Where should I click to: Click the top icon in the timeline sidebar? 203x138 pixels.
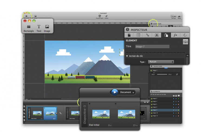tap(24, 107)
